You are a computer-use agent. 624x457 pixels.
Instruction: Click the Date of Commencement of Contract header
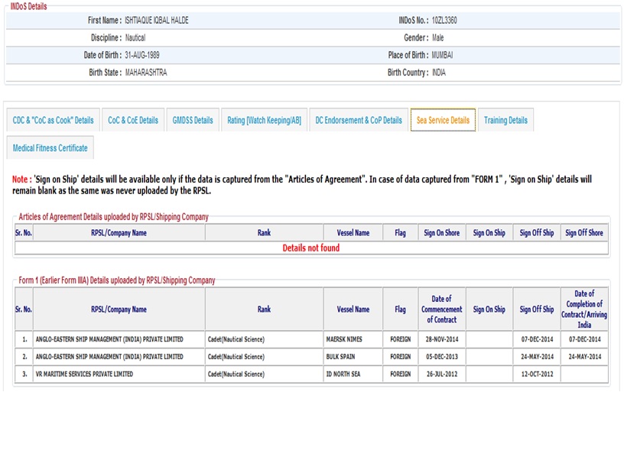(442, 309)
